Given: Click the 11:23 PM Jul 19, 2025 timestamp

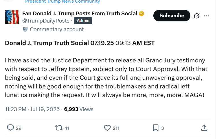Looking at the screenshot, I should (32, 109).
